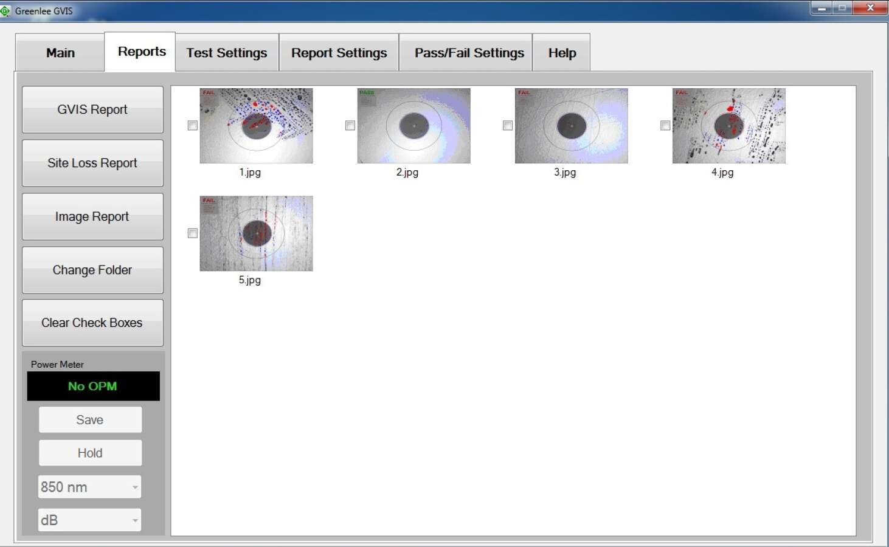889x547 pixels.
Task: Click the Change Folder button
Action: [x=92, y=270]
